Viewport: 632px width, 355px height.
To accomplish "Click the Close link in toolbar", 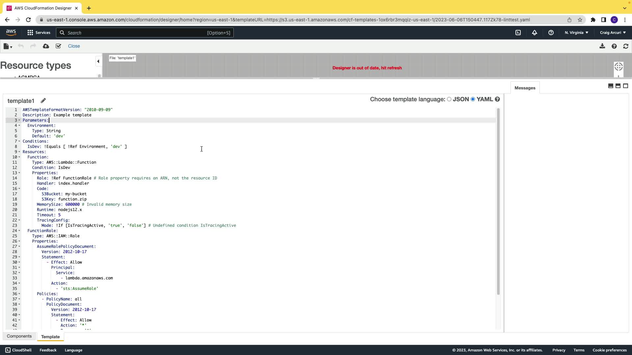I will coord(74,46).
